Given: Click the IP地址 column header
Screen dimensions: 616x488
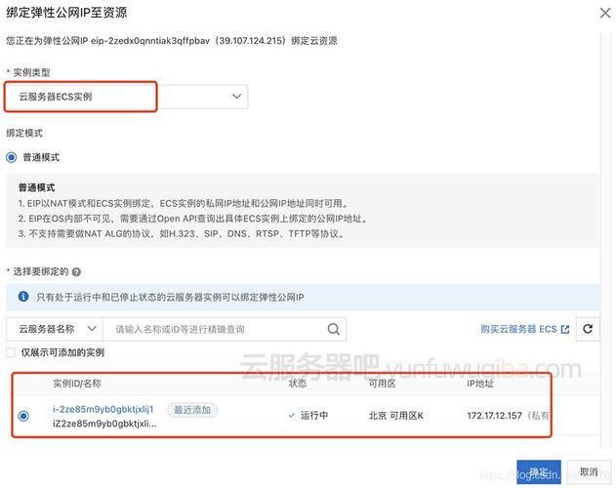Looking at the screenshot, I should pos(480,384).
